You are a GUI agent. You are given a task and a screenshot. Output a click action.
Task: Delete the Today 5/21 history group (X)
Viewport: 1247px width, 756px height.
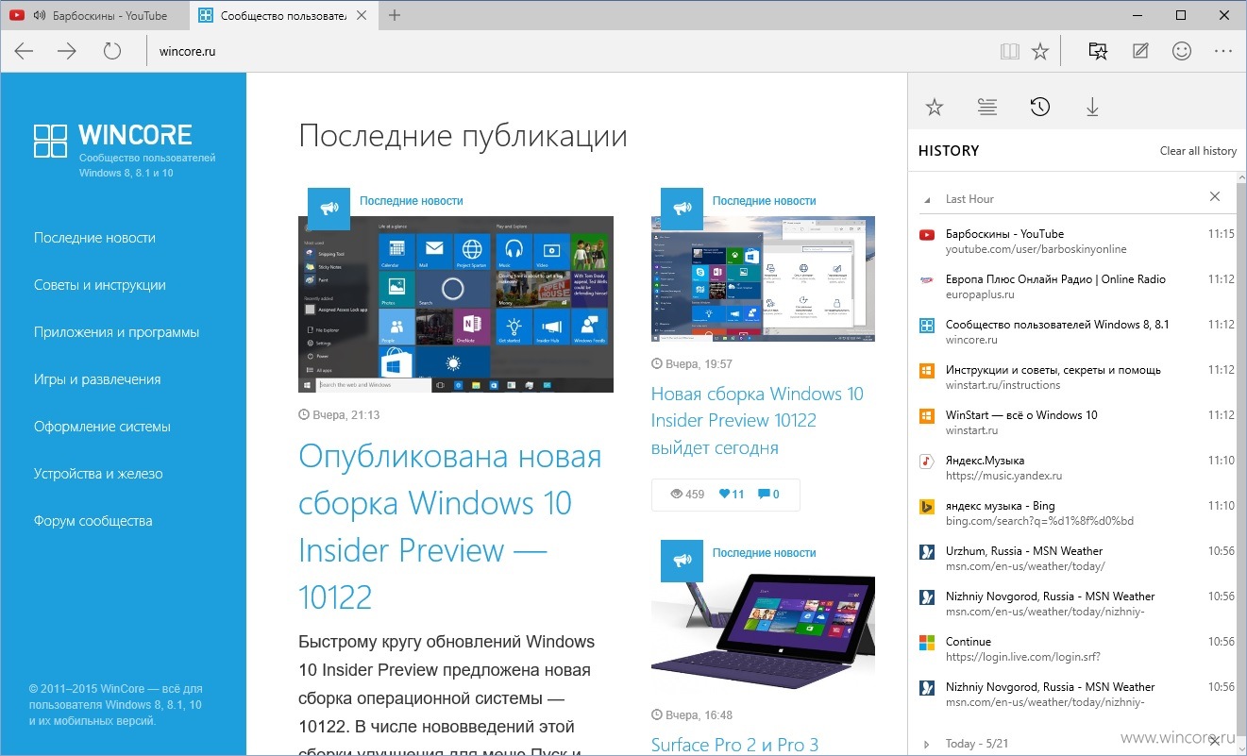point(1215,741)
